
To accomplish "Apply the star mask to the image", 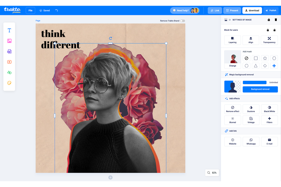I will click(x=264, y=58).
